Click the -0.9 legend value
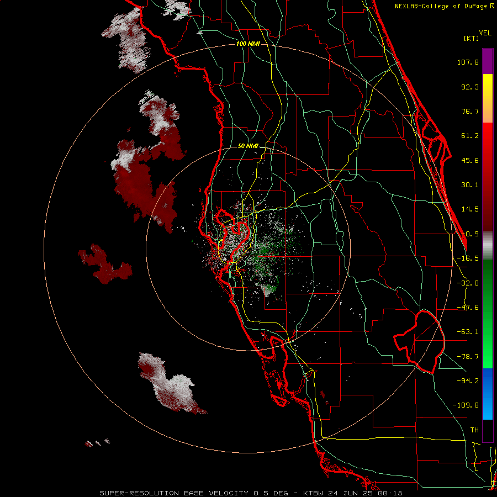The image size is (497, 497). tap(470, 234)
